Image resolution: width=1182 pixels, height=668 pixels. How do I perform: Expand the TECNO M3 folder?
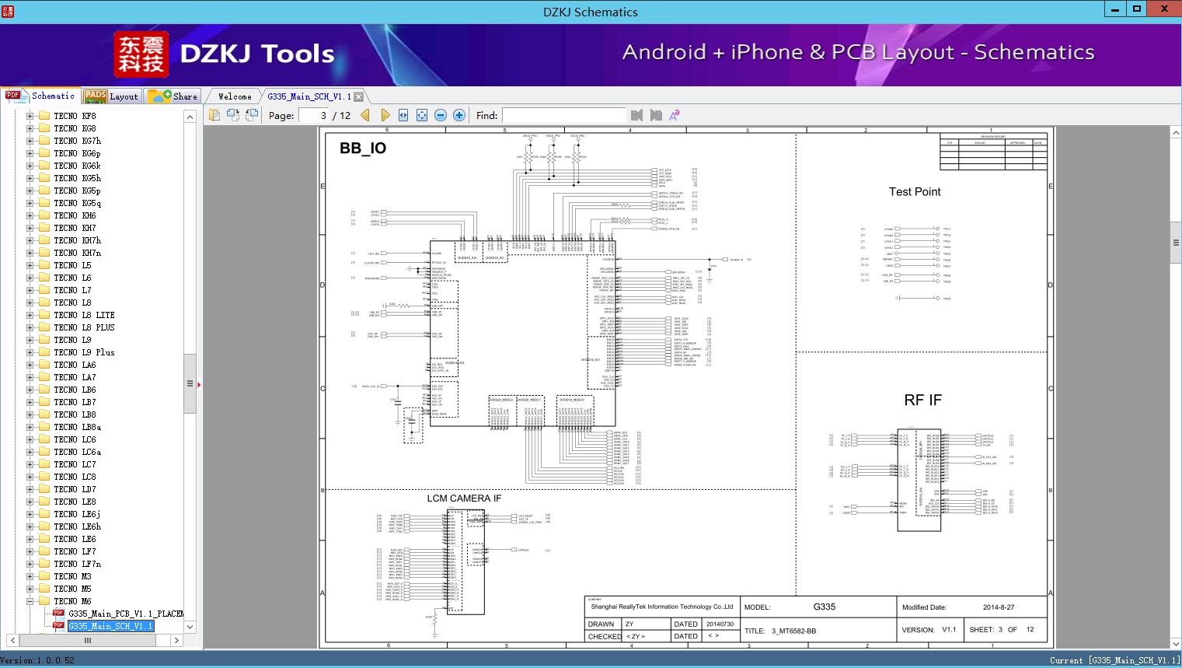coord(30,576)
